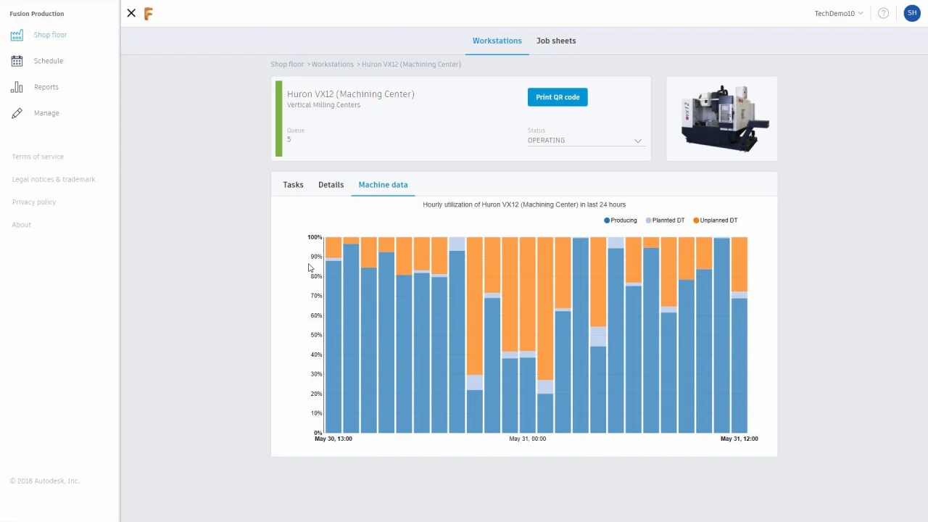Click the May 31, 00:00 axis label
The width and height of the screenshot is (928, 522).
(527, 439)
